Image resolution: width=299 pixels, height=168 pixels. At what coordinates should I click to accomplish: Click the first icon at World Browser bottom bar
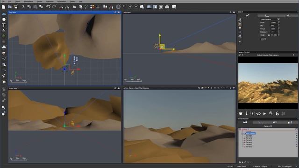(x=240, y=162)
